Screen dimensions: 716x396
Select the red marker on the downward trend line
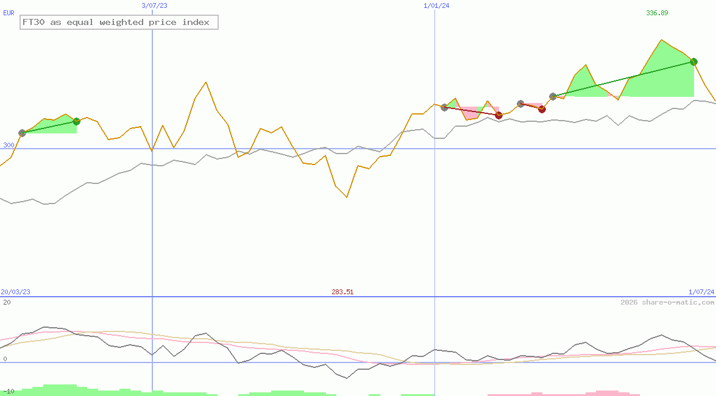click(498, 115)
